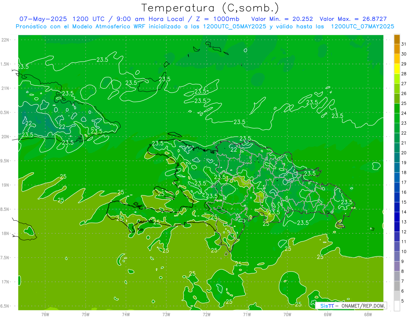Screen dimensions: 413x319
Task: Click the 72W longitude axis label
Action: pos(206,315)
